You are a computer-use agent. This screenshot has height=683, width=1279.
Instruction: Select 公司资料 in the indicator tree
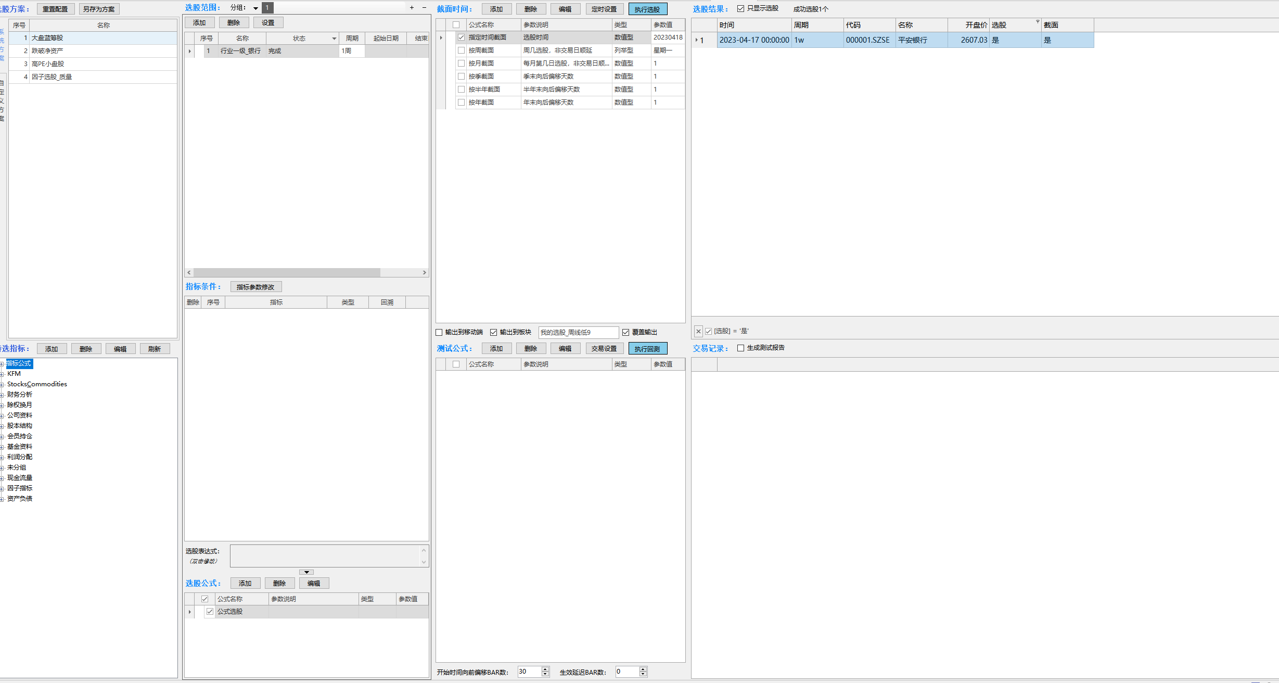(20, 415)
